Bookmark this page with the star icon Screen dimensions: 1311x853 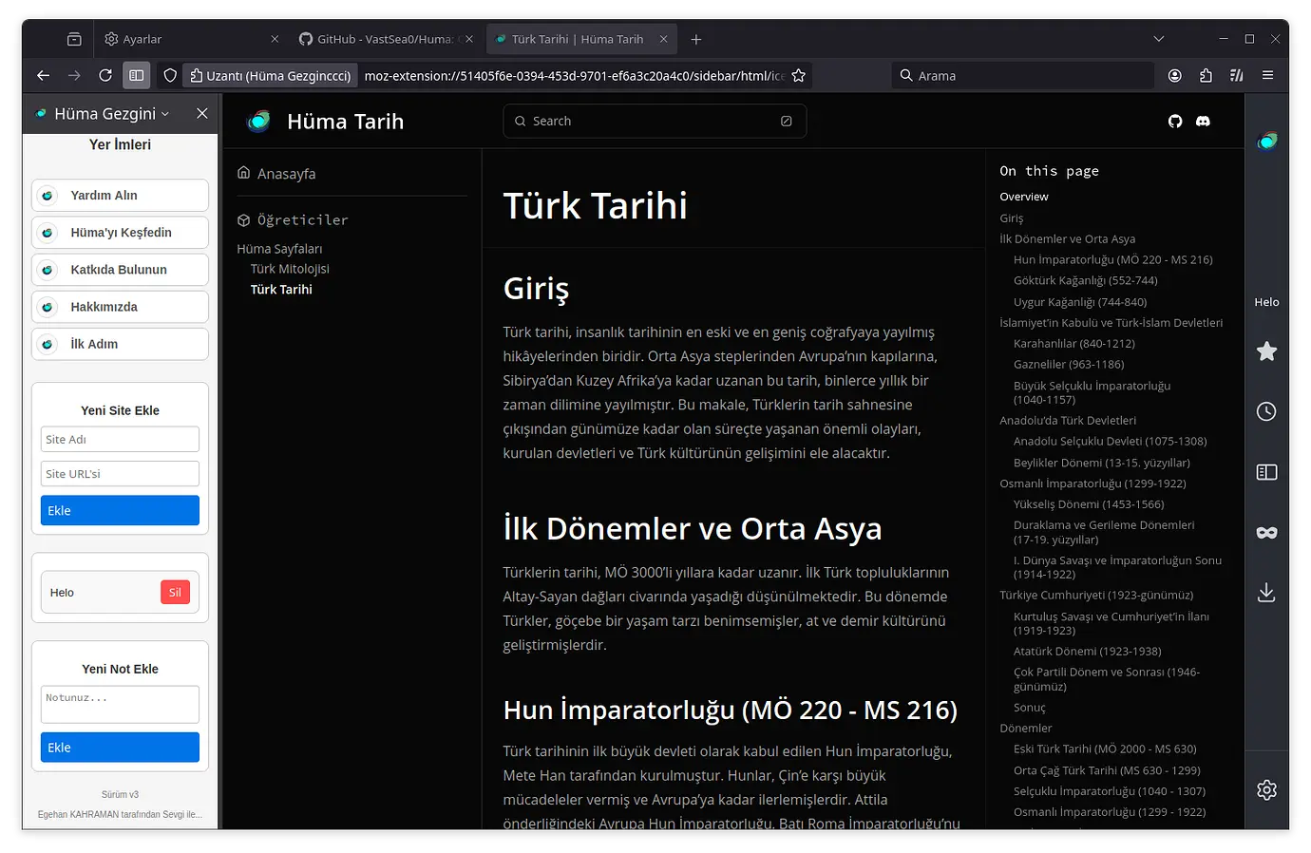(799, 75)
